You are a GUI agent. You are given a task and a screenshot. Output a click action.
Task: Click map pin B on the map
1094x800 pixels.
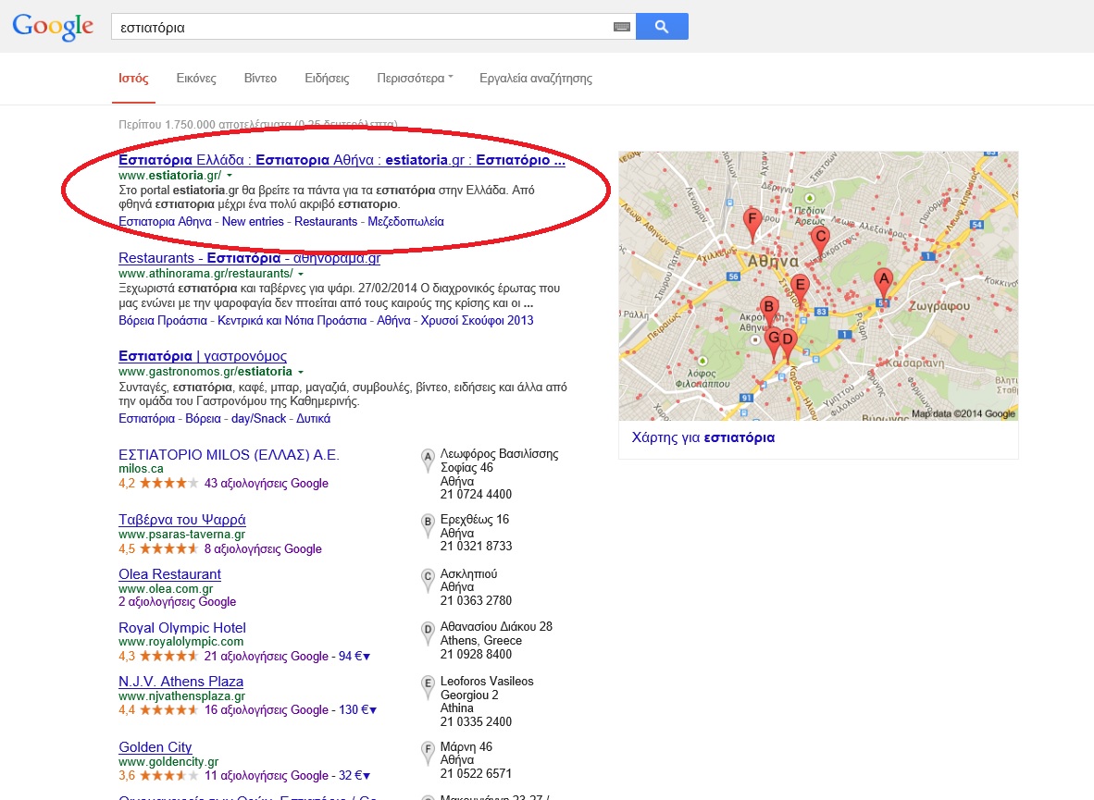coord(769,313)
